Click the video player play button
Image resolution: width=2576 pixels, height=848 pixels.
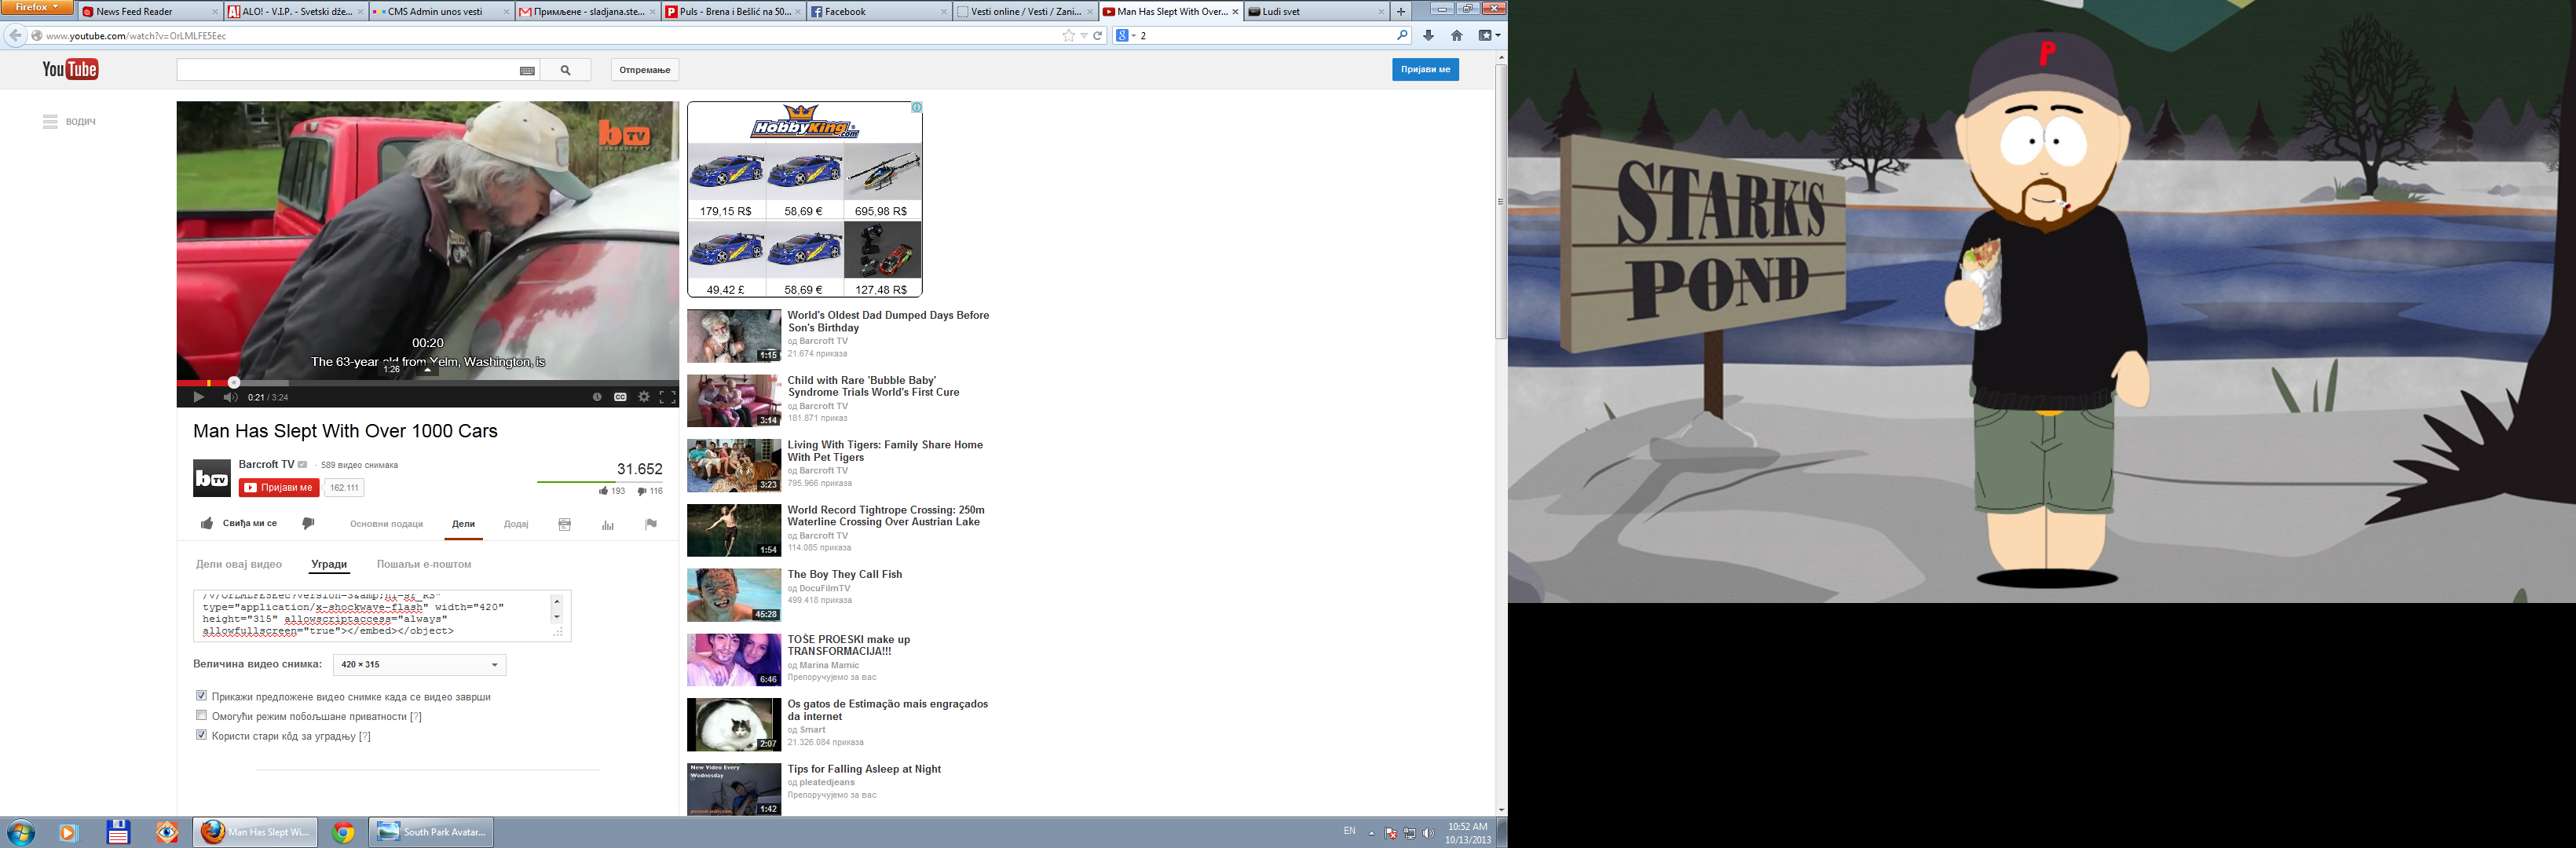(198, 397)
